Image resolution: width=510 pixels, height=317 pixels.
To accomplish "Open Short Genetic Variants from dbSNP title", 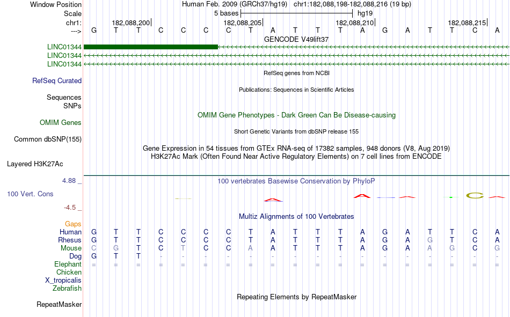I will pyautogui.click(x=296, y=131).
